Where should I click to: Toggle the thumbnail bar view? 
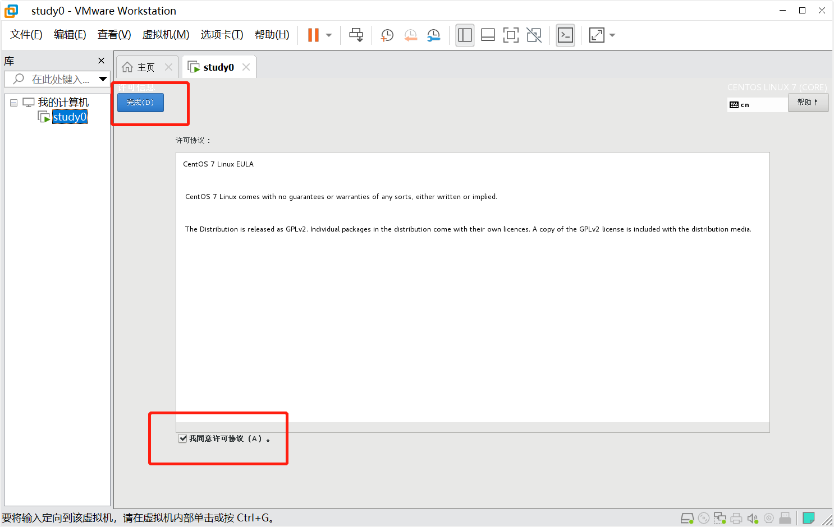pyautogui.click(x=488, y=35)
